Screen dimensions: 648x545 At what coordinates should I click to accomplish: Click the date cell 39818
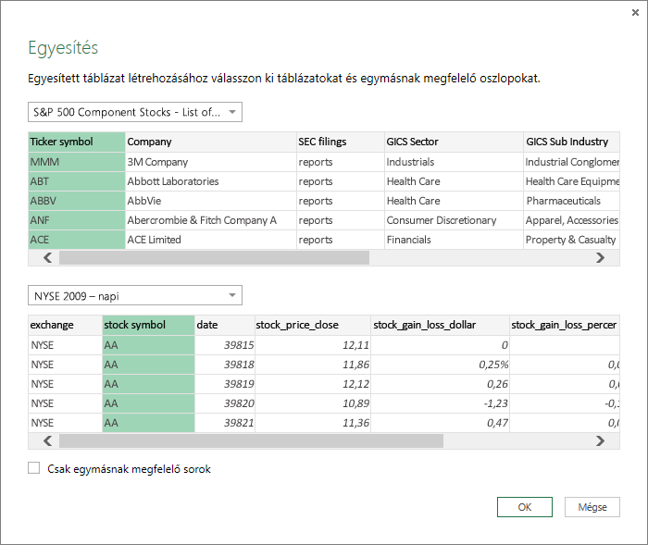tap(225, 365)
